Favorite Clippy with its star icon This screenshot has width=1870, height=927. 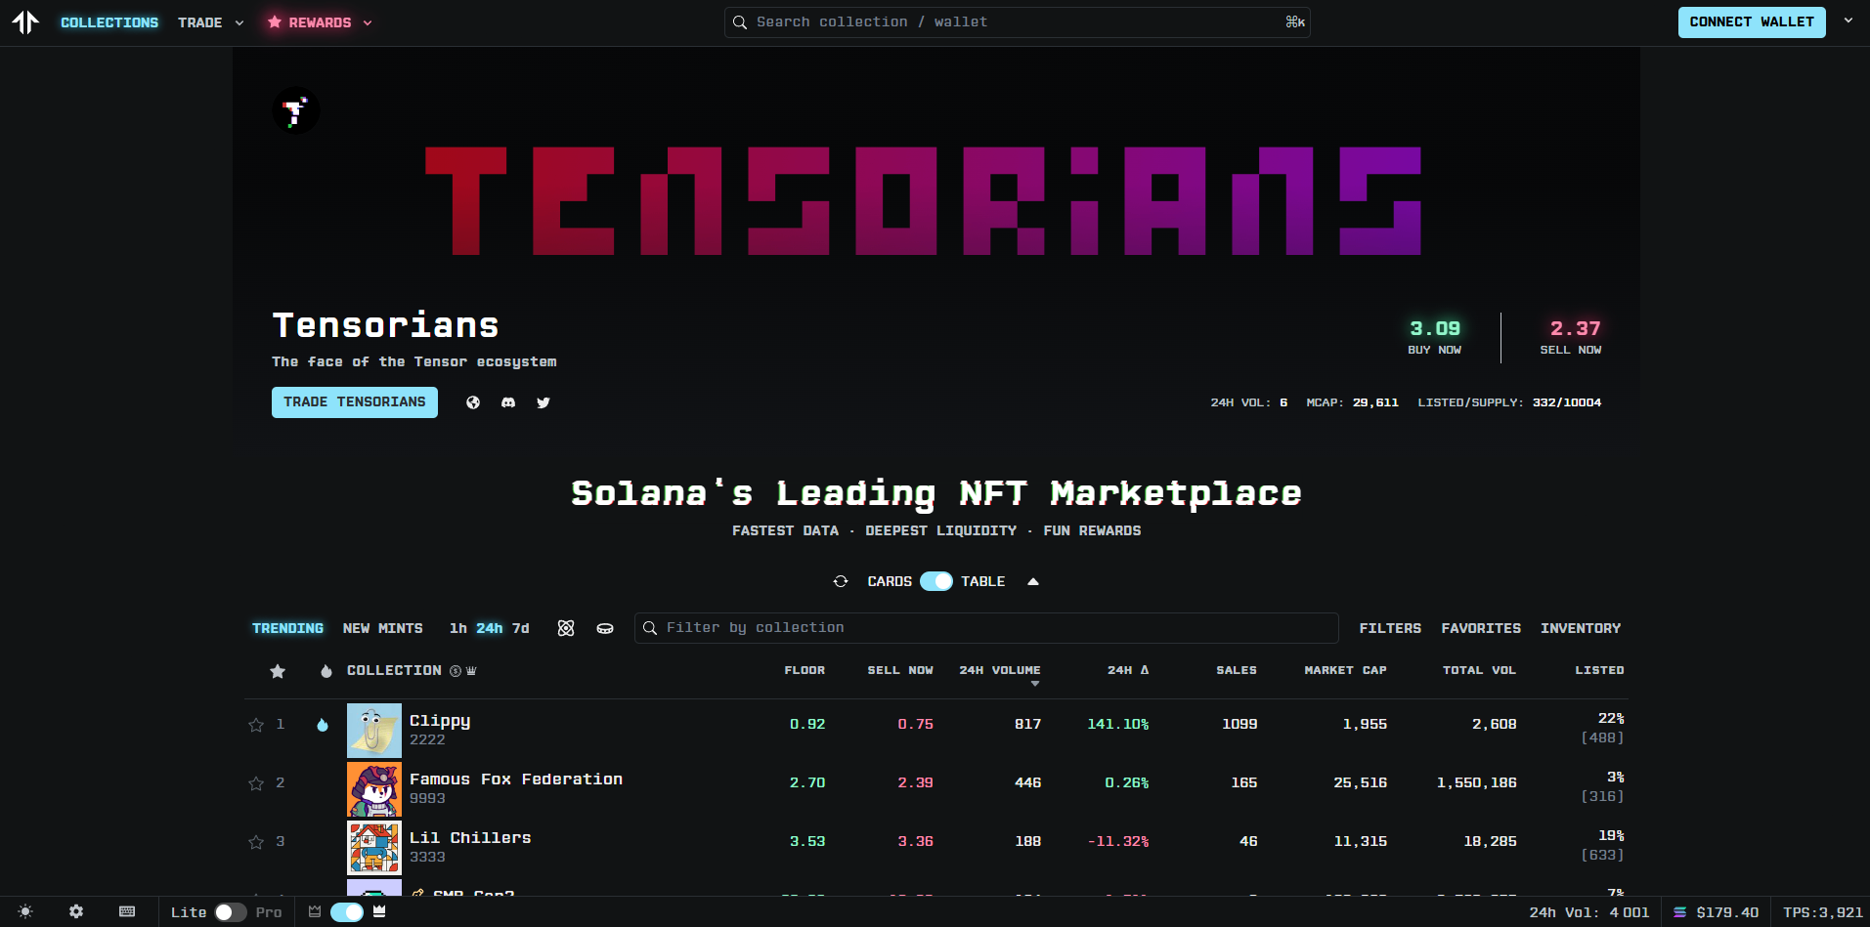click(256, 725)
